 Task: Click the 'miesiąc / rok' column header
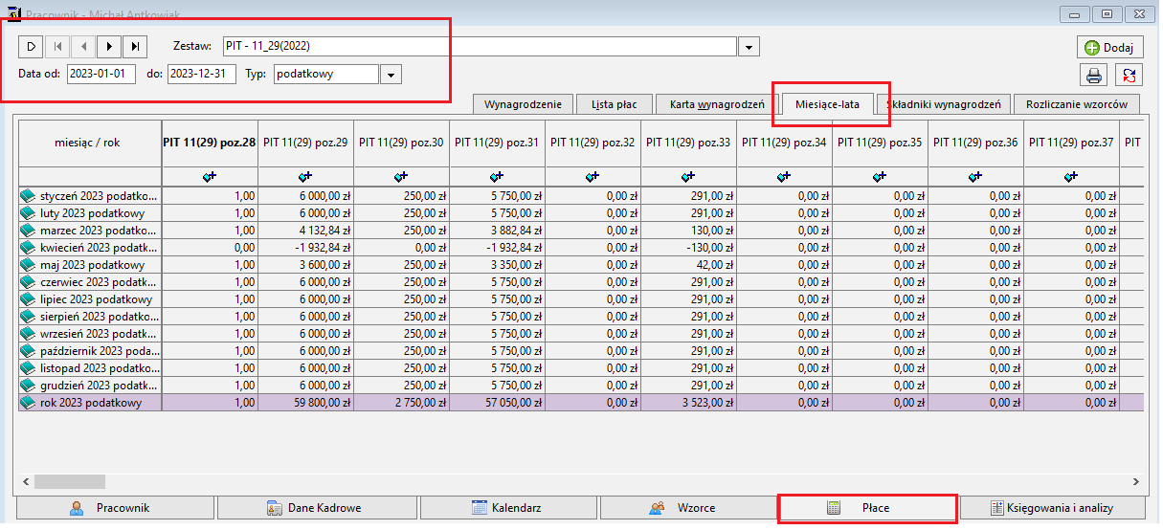coord(90,143)
